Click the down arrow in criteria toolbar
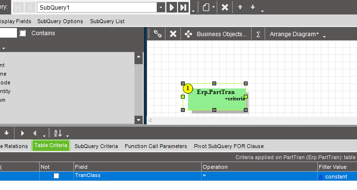 coord(6,133)
